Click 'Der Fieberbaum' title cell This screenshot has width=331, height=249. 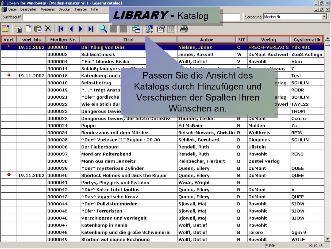[129, 147]
